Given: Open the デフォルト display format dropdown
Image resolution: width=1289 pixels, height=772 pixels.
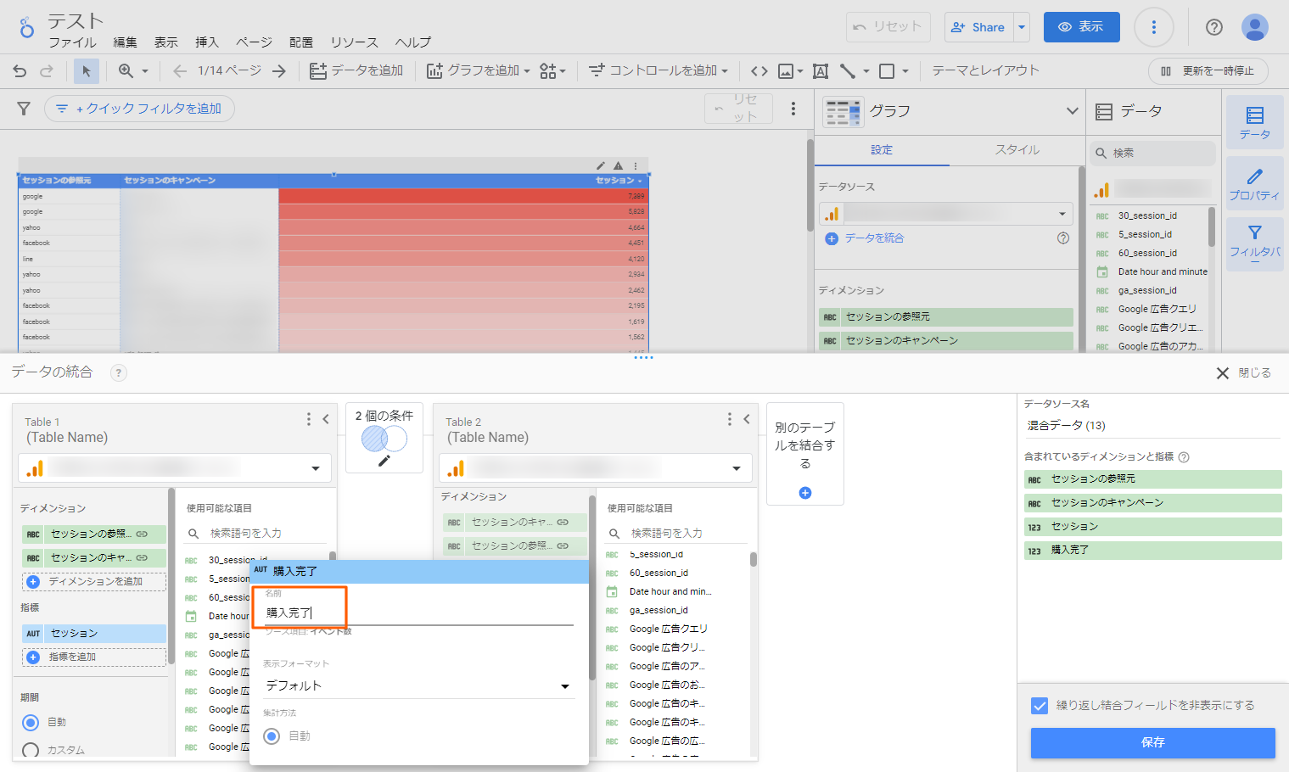Looking at the screenshot, I should tap(419, 685).
